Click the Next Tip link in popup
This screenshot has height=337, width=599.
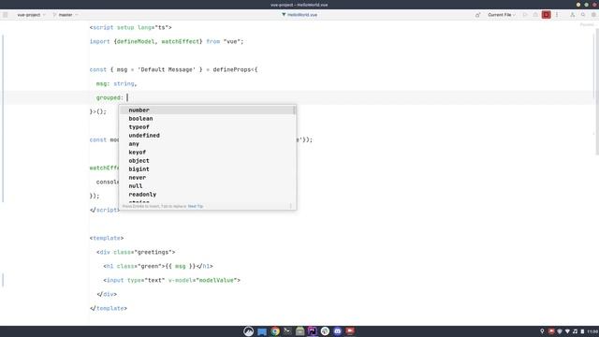point(196,206)
